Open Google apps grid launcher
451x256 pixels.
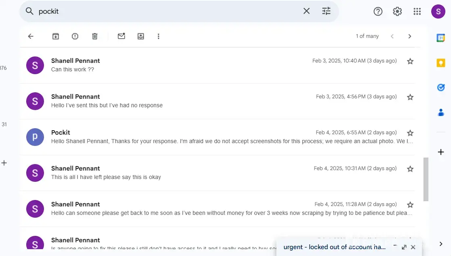pos(417,12)
